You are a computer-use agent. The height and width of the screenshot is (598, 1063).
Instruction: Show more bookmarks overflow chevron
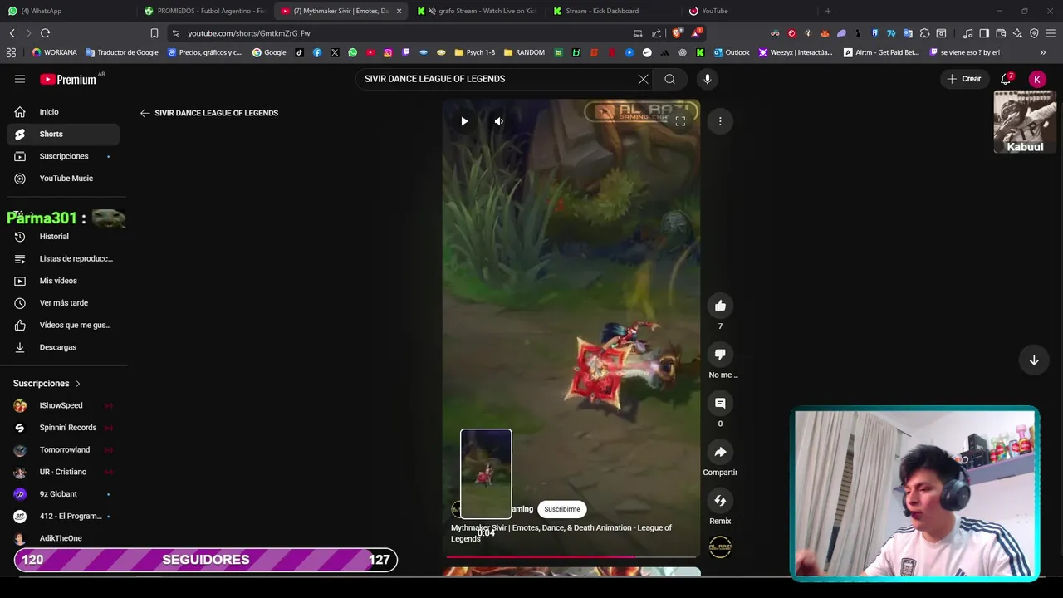tap(1043, 52)
